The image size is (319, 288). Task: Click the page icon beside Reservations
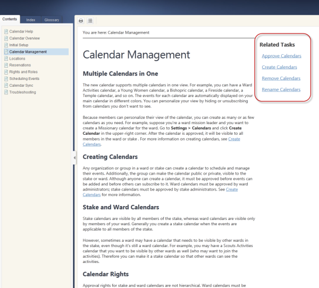6,65
